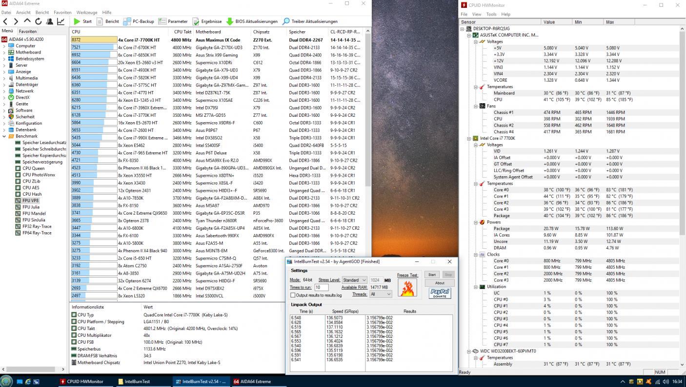The width and height of the screenshot is (686, 387).
Task: Launch PC-Backup from AIDA64 toolbar
Action: pos(139,21)
